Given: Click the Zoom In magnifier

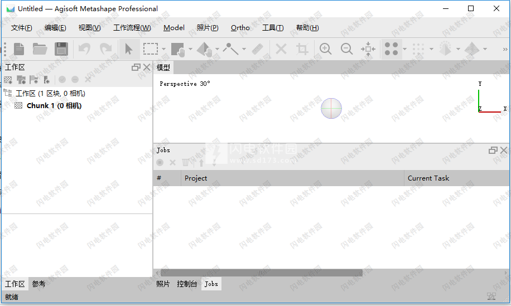Looking at the screenshot, I should [x=326, y=49].
